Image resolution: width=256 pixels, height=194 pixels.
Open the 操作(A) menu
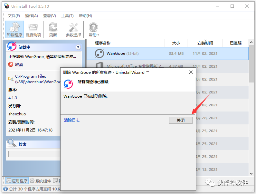point(31,16)
